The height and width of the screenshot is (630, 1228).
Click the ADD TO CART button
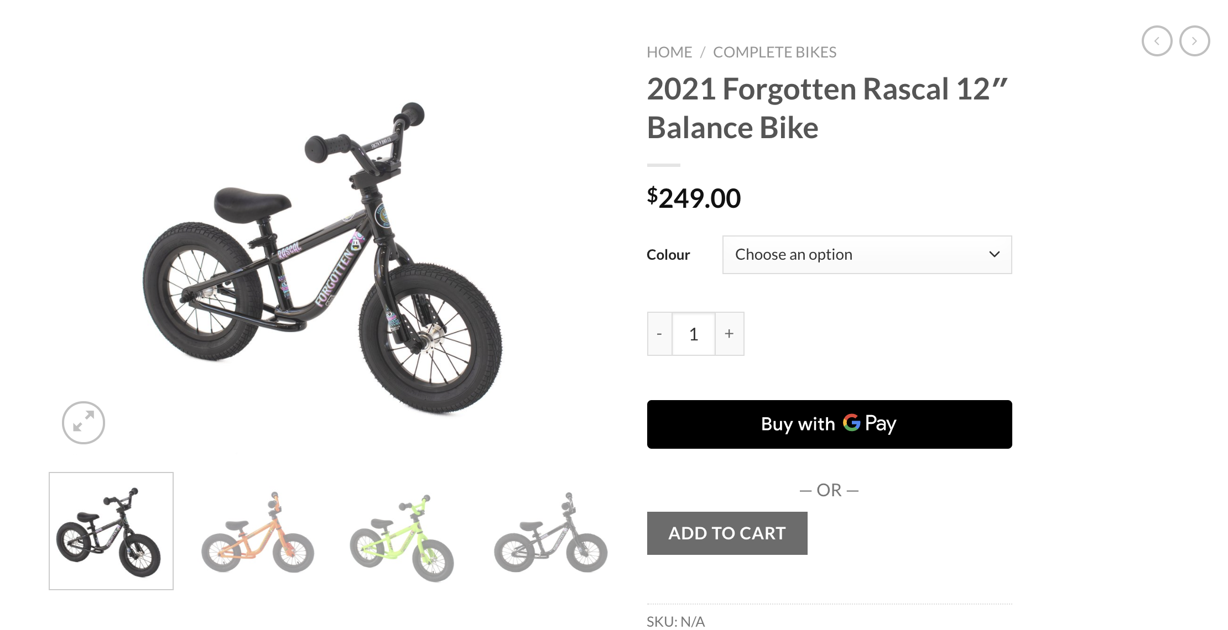pyautogui.click(x=727, y=533)
